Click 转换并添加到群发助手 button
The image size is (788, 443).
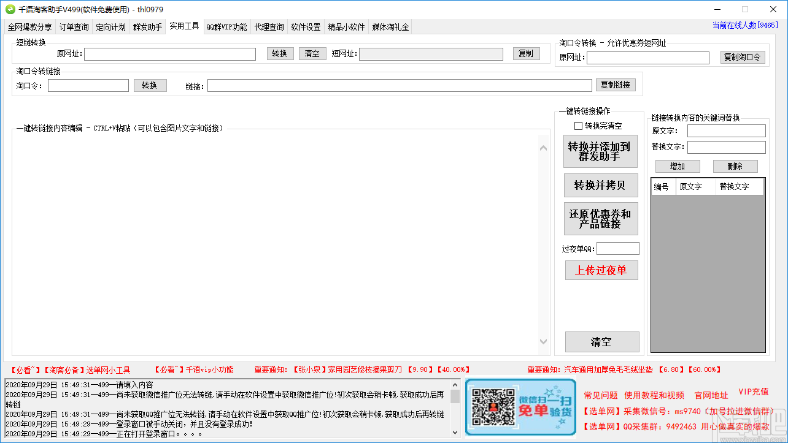600,151
